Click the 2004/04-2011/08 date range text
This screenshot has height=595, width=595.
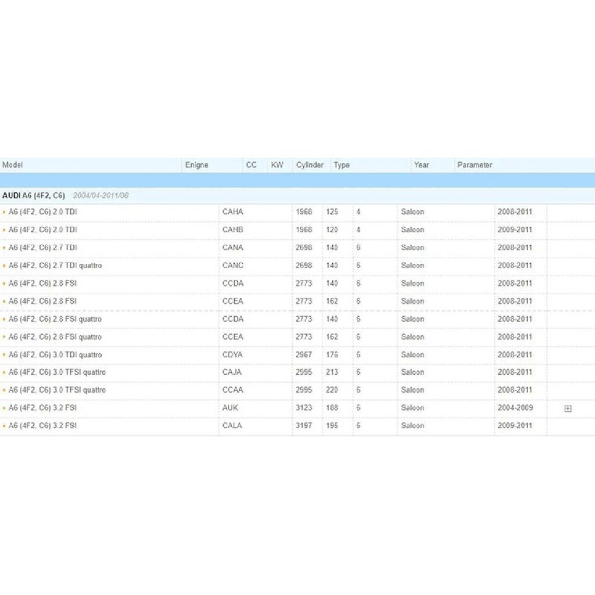coord(101,195)
